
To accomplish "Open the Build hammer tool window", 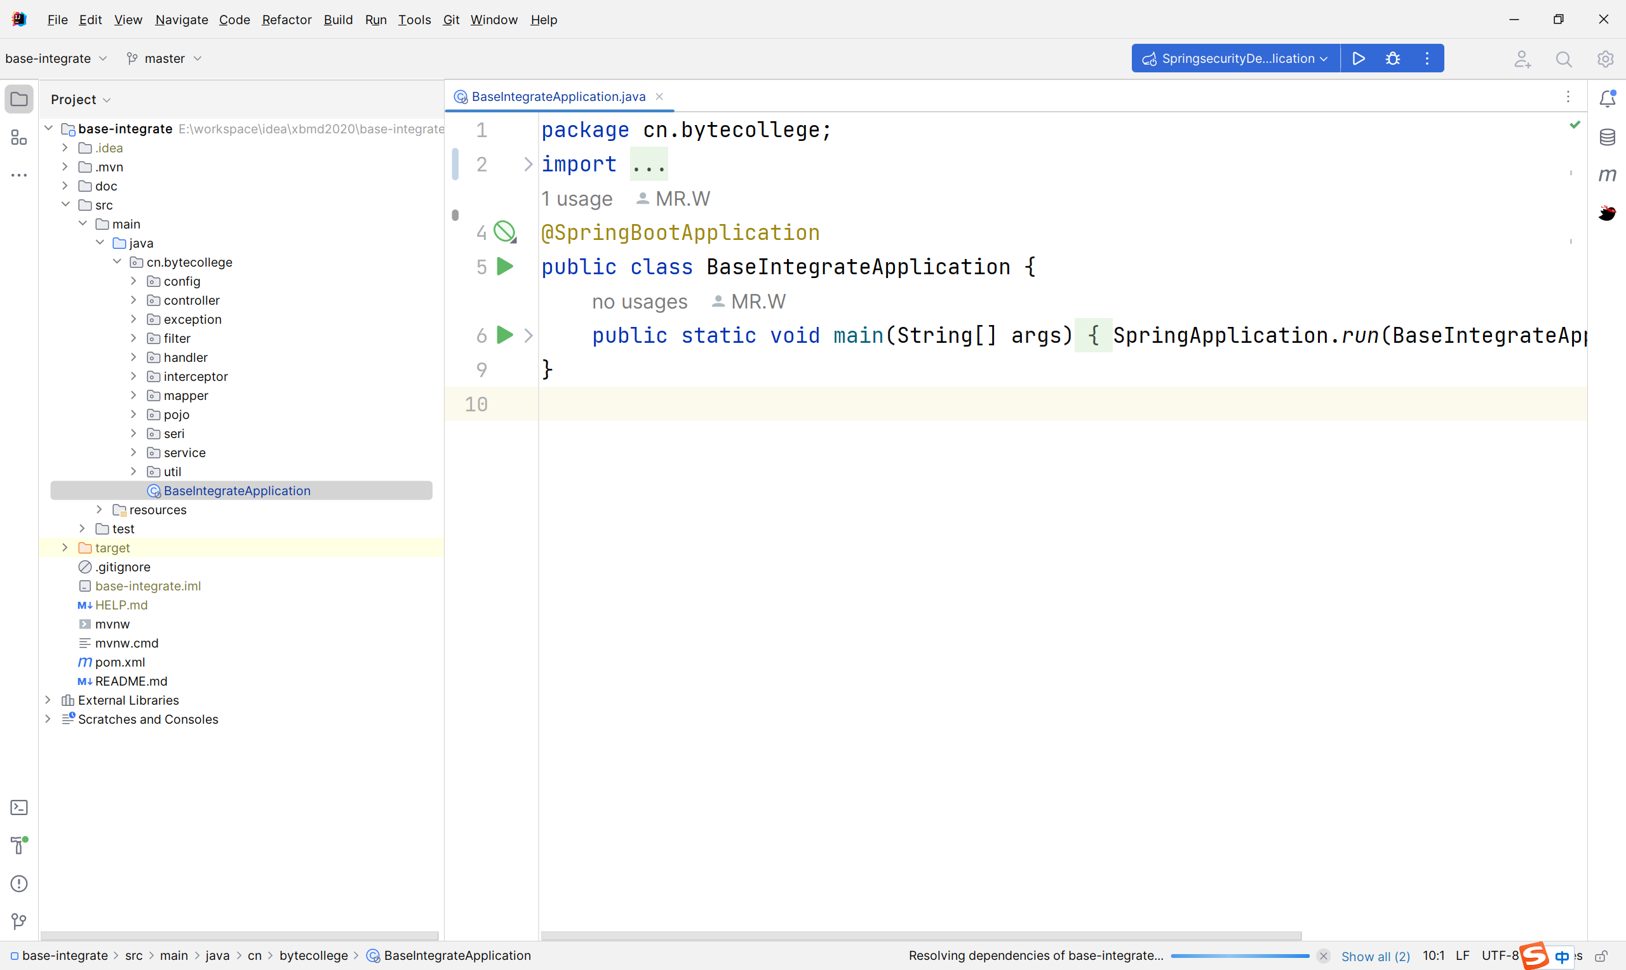I will (19, 845).
